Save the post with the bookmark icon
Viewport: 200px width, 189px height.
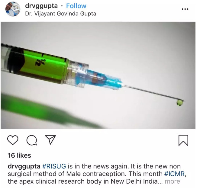[183, 140]
